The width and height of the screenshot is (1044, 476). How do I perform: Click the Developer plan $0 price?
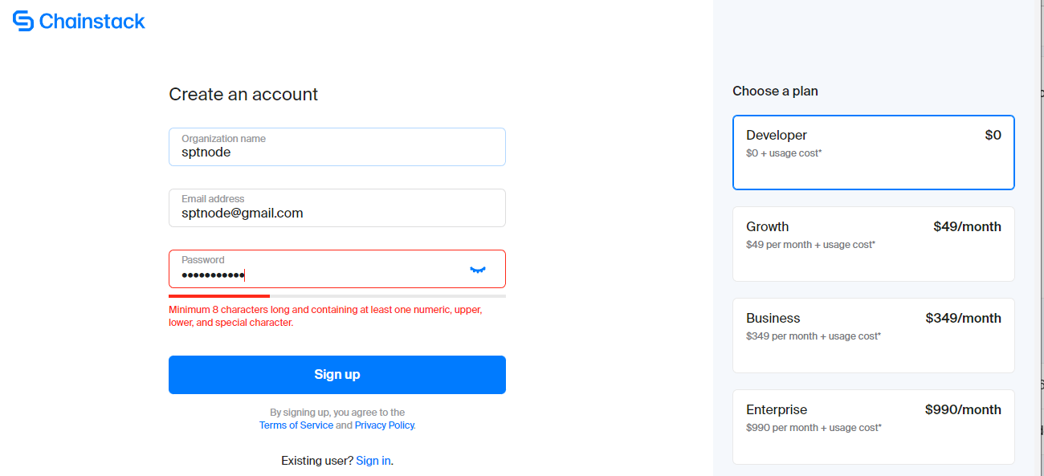tap(993, 136)
